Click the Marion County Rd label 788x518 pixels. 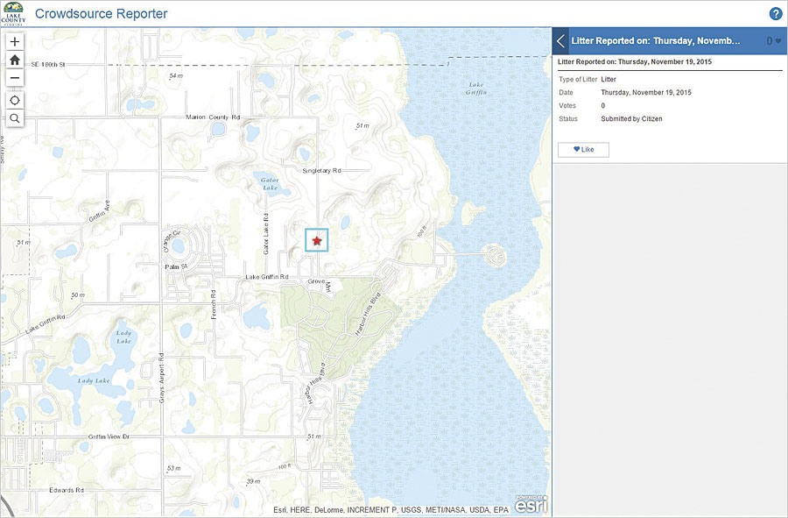click(213, 117)
